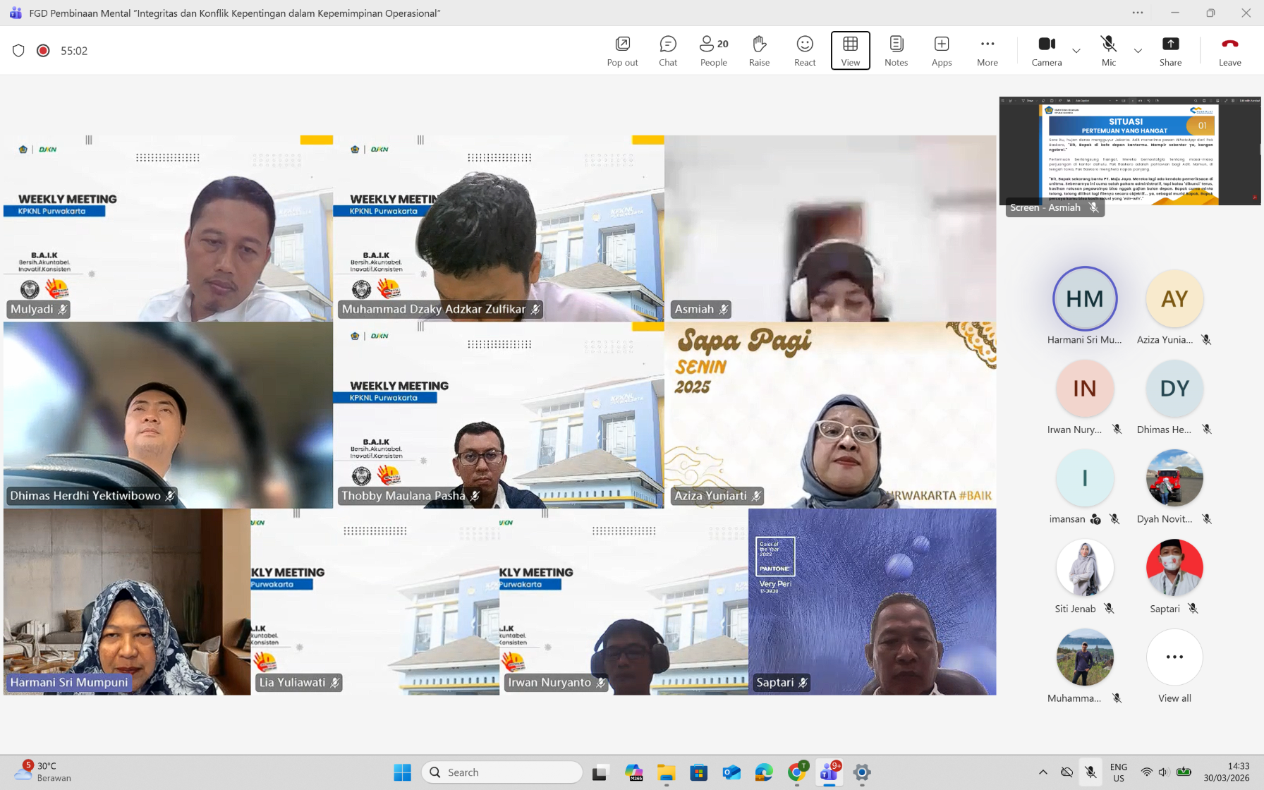Open the More actions menu
This screenshot has width=1264, height=790.
pyautogui.click(x=987, y=50)
